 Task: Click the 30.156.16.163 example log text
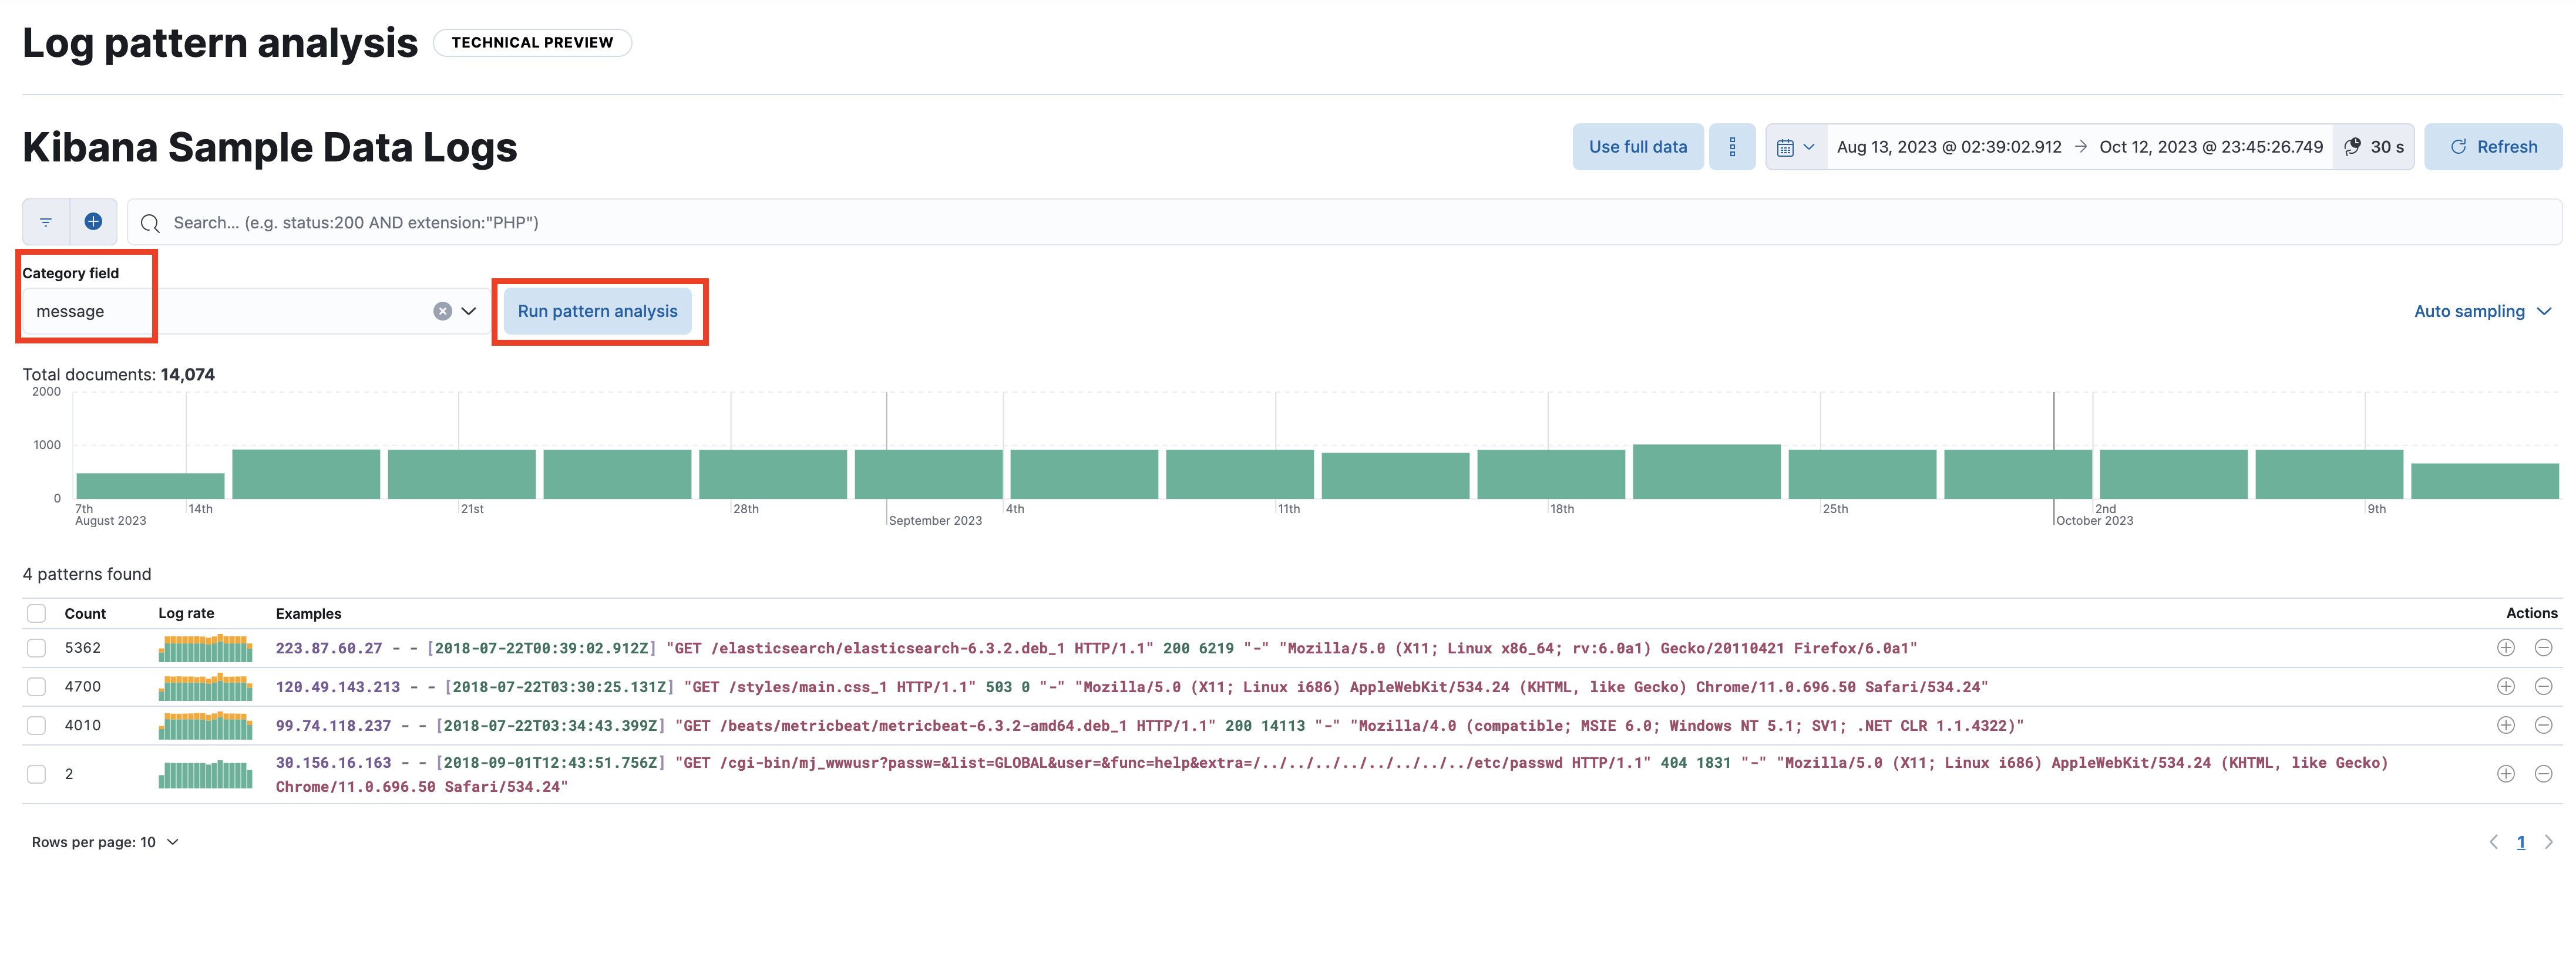click(x=1331, y=774)
